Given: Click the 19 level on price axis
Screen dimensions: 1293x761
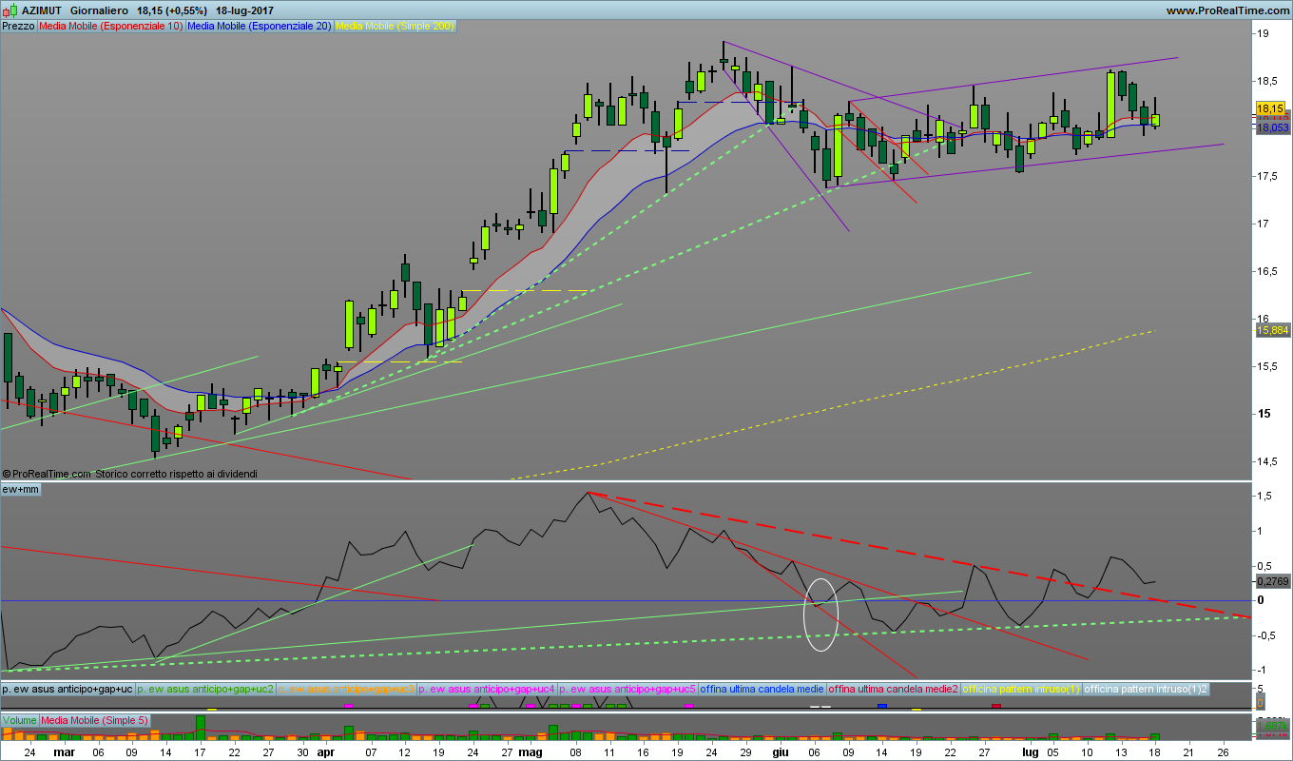Looking at the screenshot, I should click(x=1264, y=33).
